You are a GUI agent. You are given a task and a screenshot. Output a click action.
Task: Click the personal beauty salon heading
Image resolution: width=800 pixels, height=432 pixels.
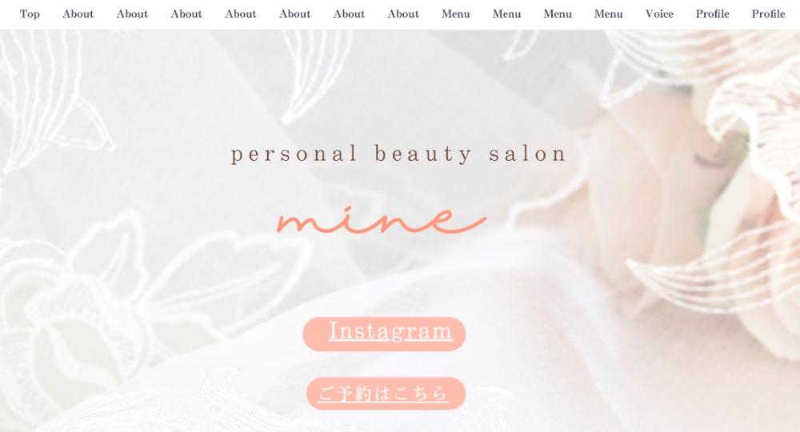(398, 154)
